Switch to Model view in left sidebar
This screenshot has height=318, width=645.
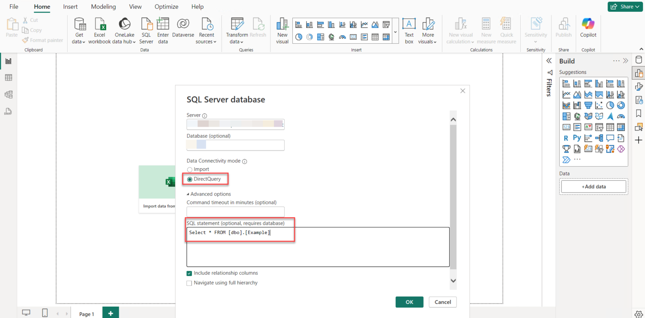coord(9,94)
